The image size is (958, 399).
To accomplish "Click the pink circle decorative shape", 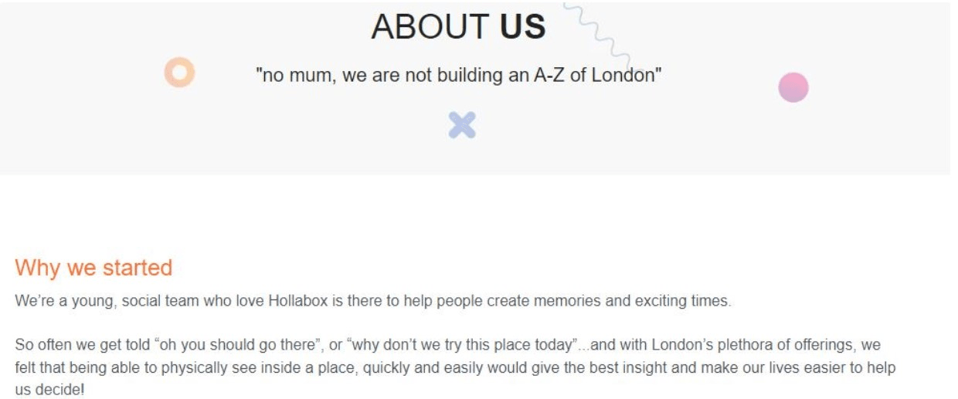I will click(x=793, y=87).
